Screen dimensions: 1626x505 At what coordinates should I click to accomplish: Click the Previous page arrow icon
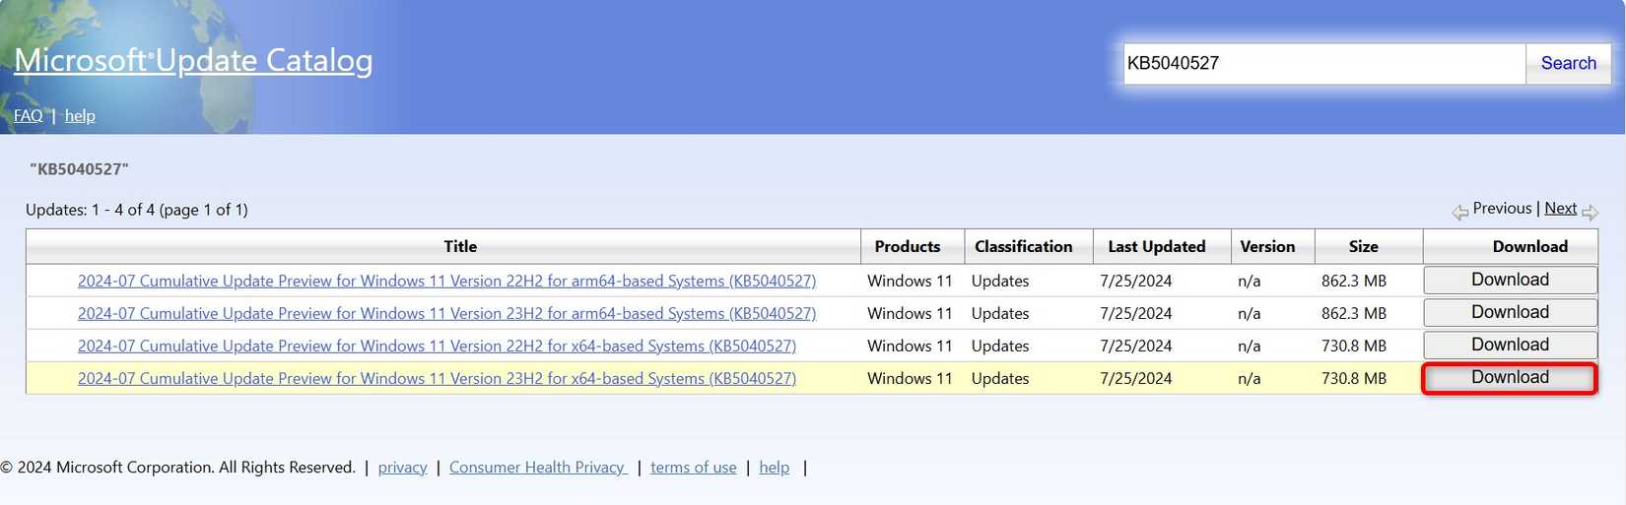tap(1459, 213)
